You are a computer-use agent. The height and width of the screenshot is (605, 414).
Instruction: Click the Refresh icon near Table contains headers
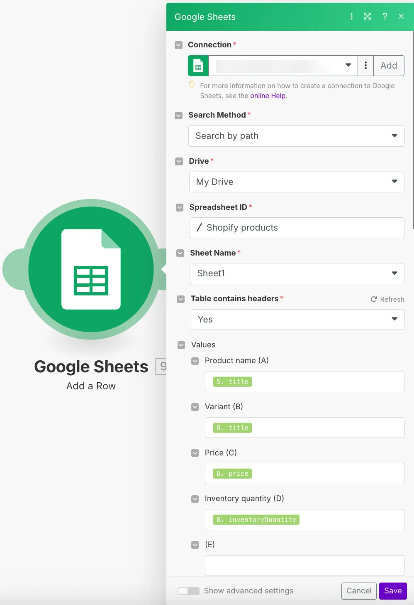(x=374, y=299)
